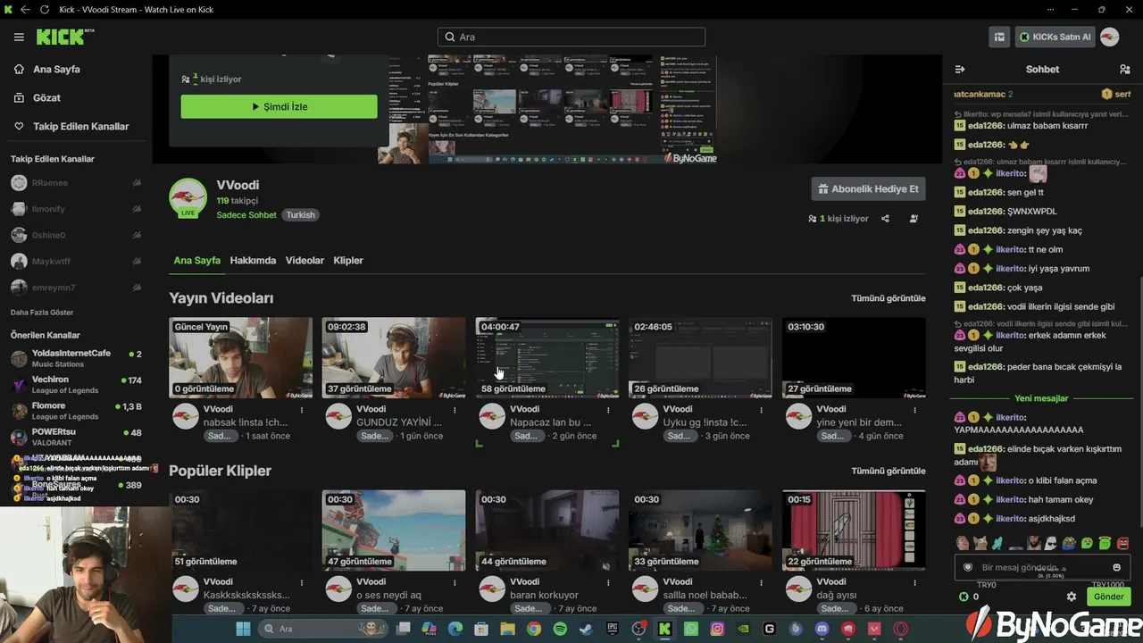1143x643 pixels.
Task: Send the chat message with Gönder
Action: [1109, 597]
